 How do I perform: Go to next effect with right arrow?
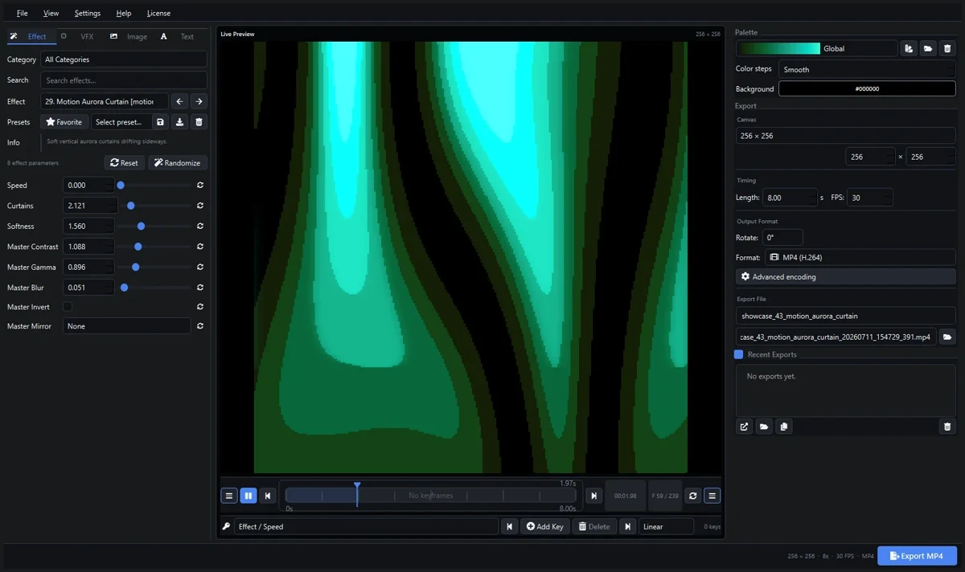pos(199,101)
